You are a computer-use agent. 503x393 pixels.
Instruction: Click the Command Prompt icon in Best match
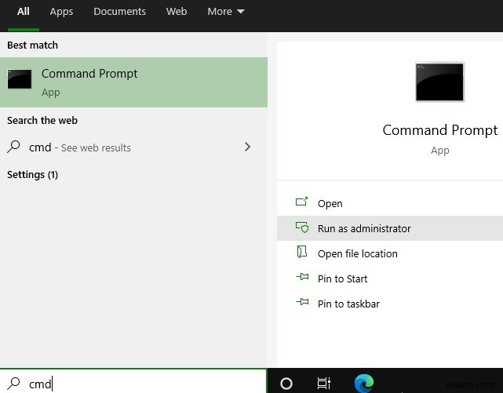[x=20, y=79]
